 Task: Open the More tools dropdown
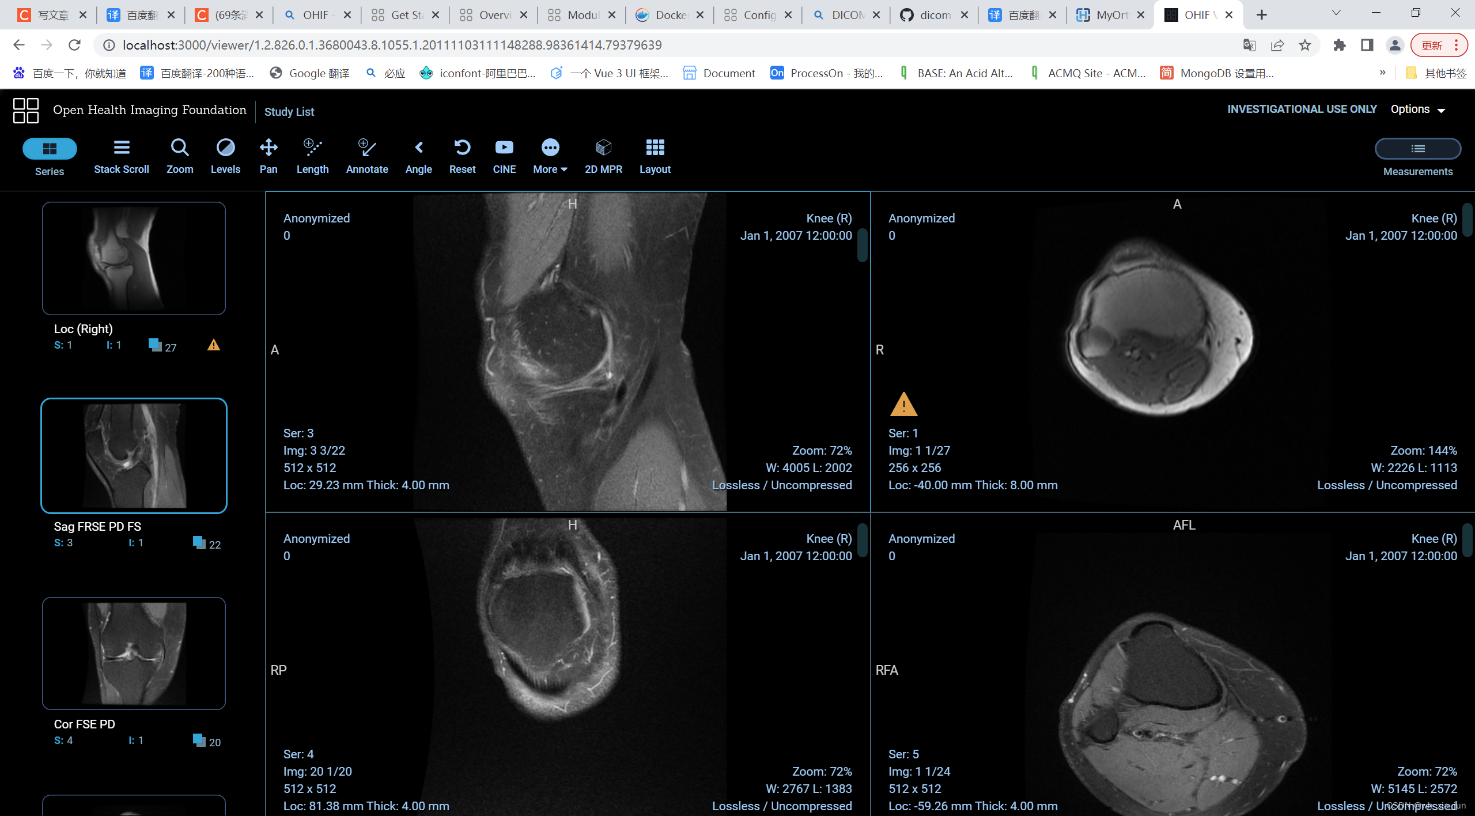tap(550, 155)
